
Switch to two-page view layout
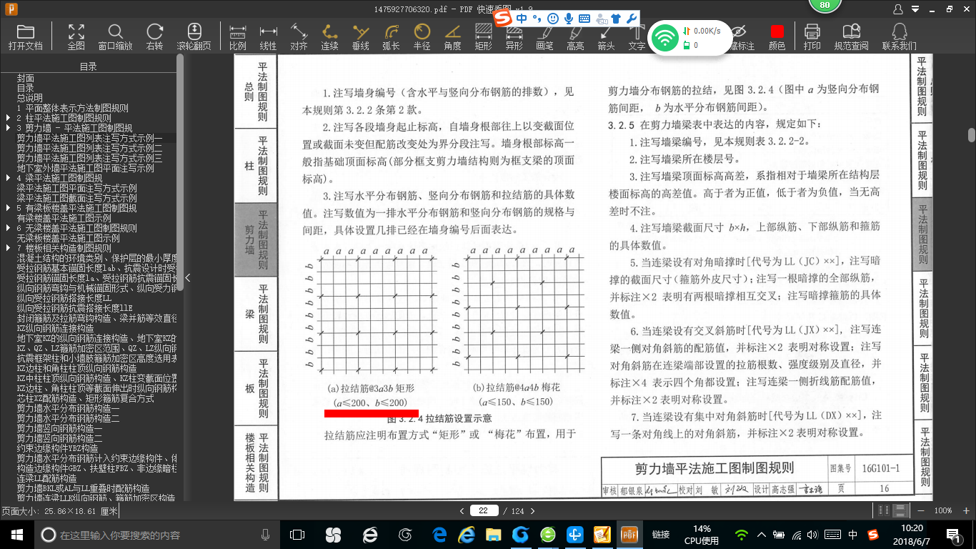[x=884, y=510]
